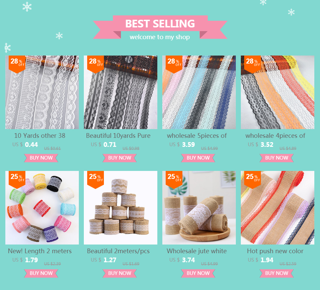Screen dimensions: 320x290
Task: Open the white lace ribbons product image
Action: coord(42,92)
